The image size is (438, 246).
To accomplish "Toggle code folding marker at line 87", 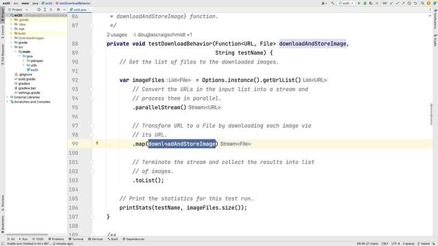I will 92,26.
